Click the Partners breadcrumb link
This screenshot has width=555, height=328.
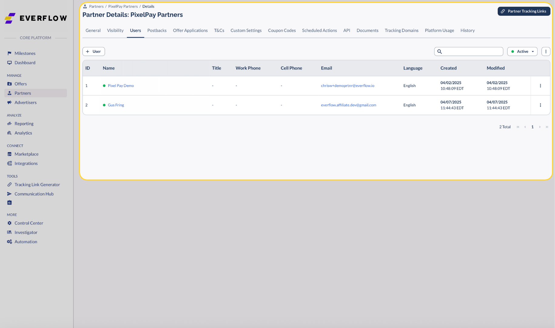[x=96, y=6]
